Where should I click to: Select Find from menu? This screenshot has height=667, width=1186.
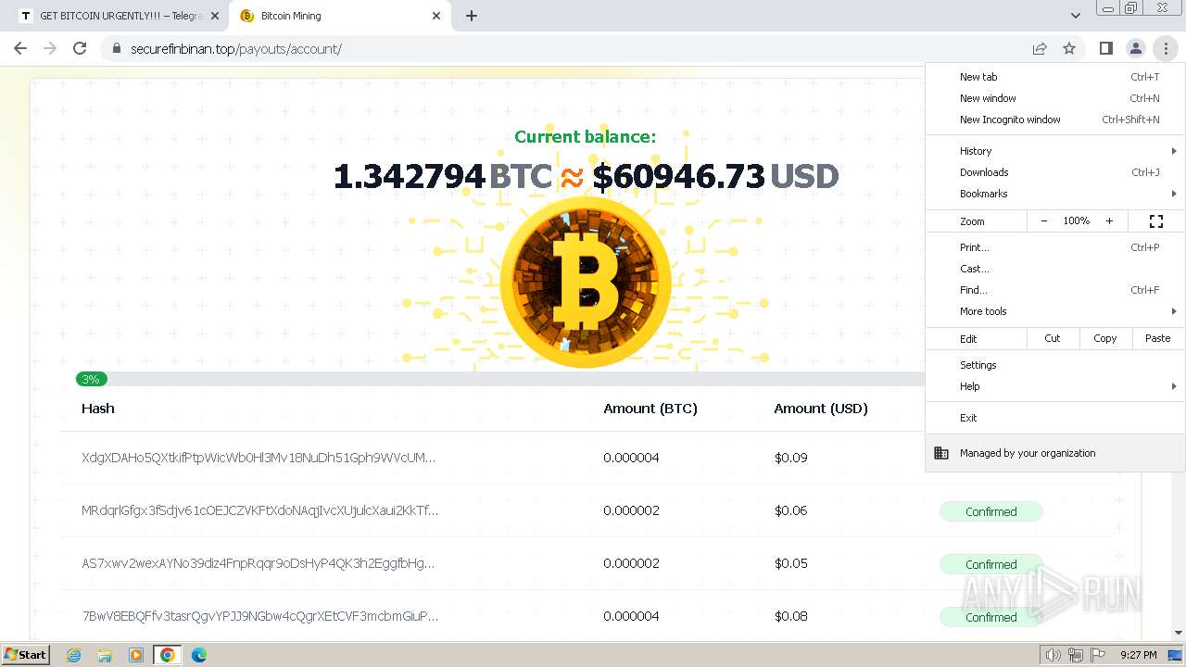(x=1055, y=290)
